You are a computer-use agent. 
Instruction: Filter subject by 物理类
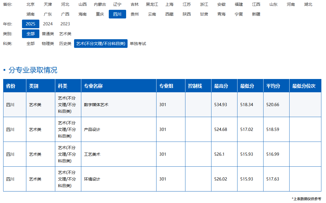(48, 44)
